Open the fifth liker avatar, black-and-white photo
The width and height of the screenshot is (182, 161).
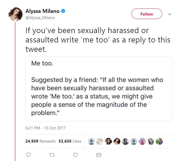pos(125,141)
